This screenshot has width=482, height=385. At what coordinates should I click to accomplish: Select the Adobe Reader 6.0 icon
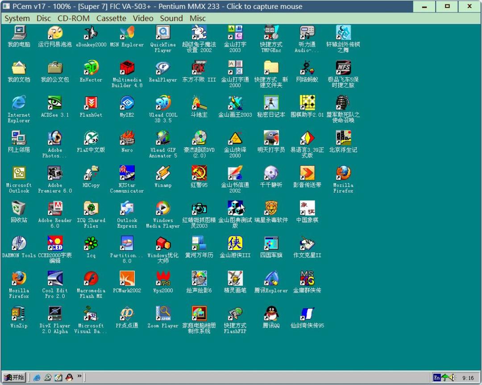click(55, 215)
